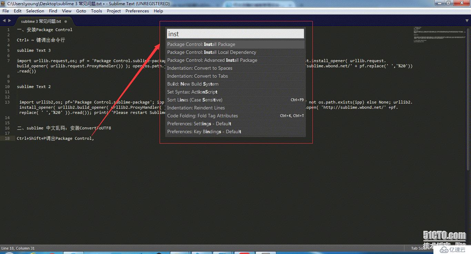Maximize the Sublime Text window
The width and height of the screenshot is (471, 254).
pos(448,3)
